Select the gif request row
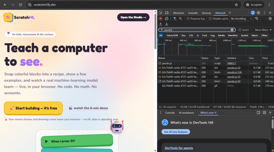 click(216, 86)
